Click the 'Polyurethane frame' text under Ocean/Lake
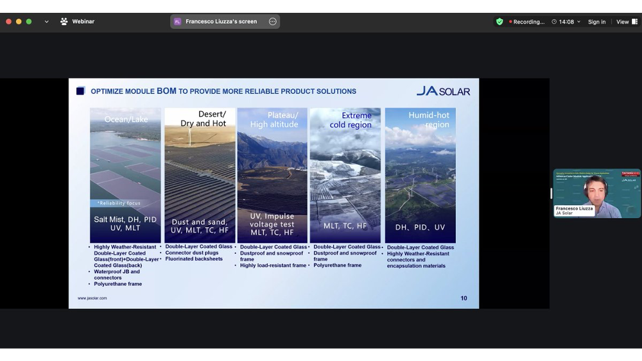The width and height of the screenshot is (642, 361). (118, 283)
